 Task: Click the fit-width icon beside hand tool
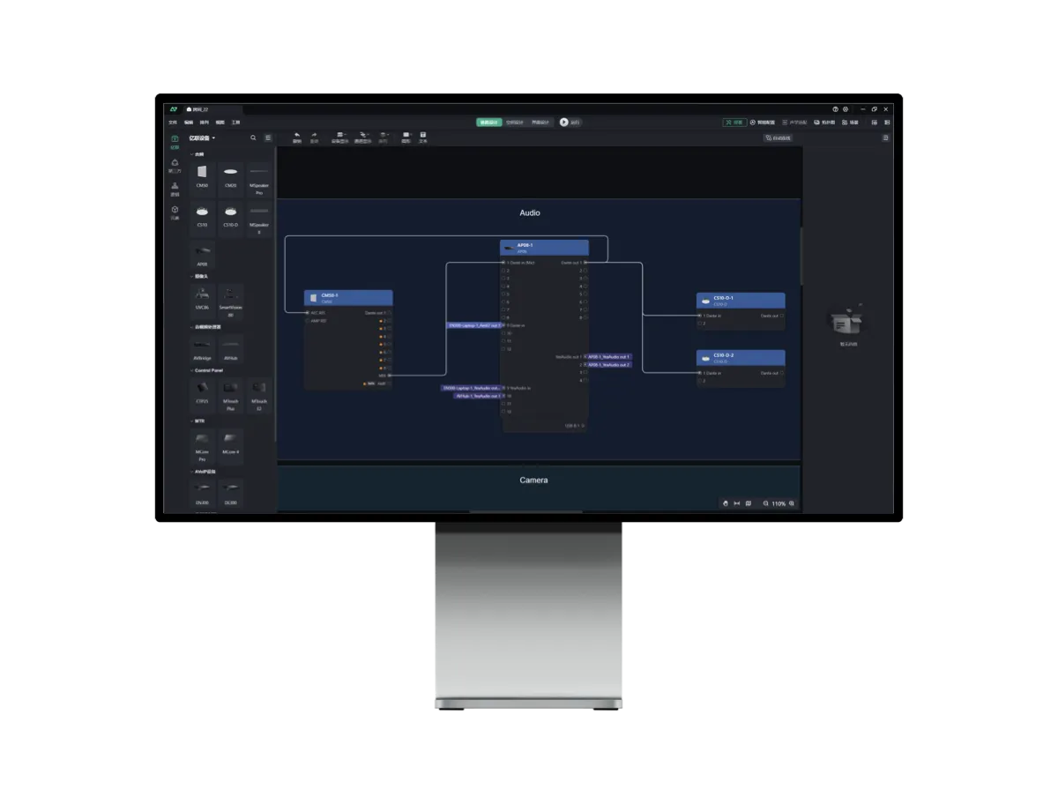pyautogui.click(x=737, y=503)
